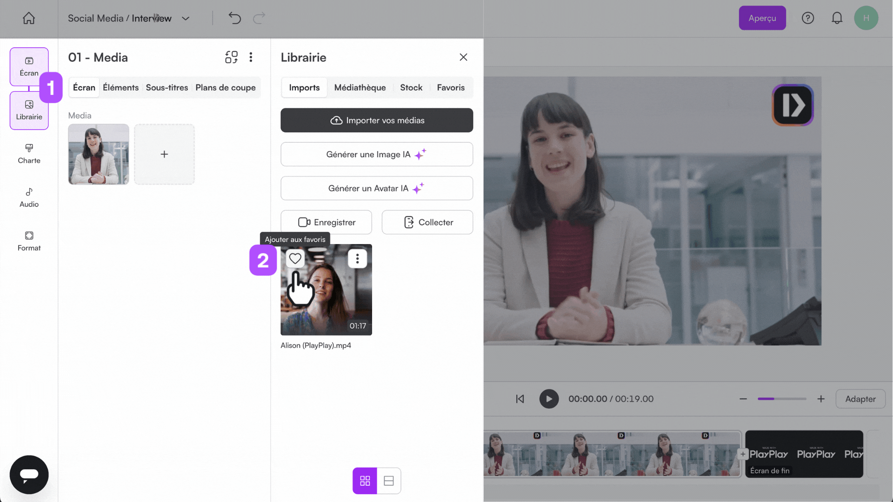This screenshot has height=502, width=893.
Task: Switch to grid view at bottom
Action: click(x=365, y=481)
